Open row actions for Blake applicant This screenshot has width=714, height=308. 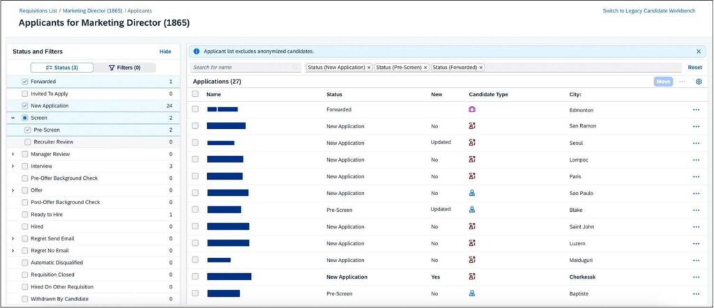[x=696, y=210]
